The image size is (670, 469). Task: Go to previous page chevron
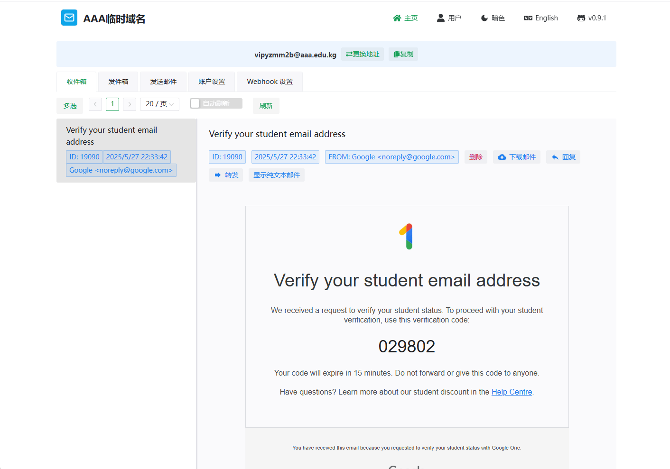(95, 104)
